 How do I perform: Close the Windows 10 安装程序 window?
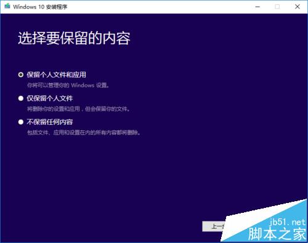coord(298,7)
